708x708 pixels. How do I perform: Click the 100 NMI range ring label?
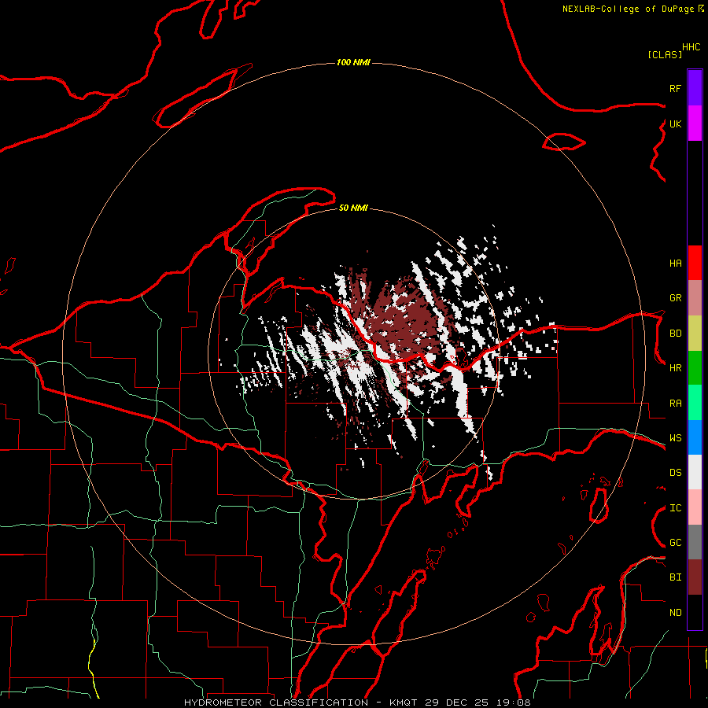click(x=353, y=62)
